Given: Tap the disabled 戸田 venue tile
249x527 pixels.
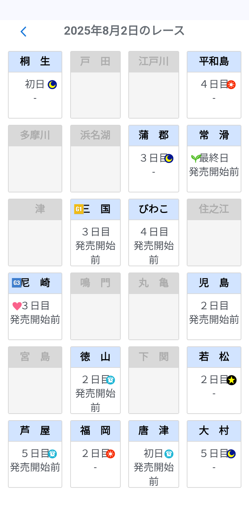Looking at the screenshot, I should [95, 85].
